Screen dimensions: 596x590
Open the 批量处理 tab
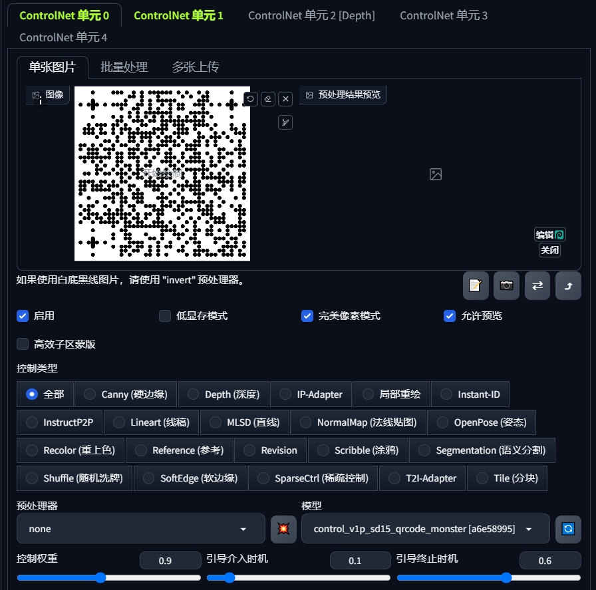click(x=124, y=67)
